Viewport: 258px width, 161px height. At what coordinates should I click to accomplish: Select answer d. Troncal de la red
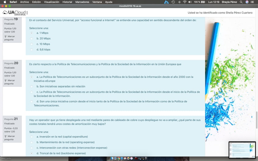[31, 153]
